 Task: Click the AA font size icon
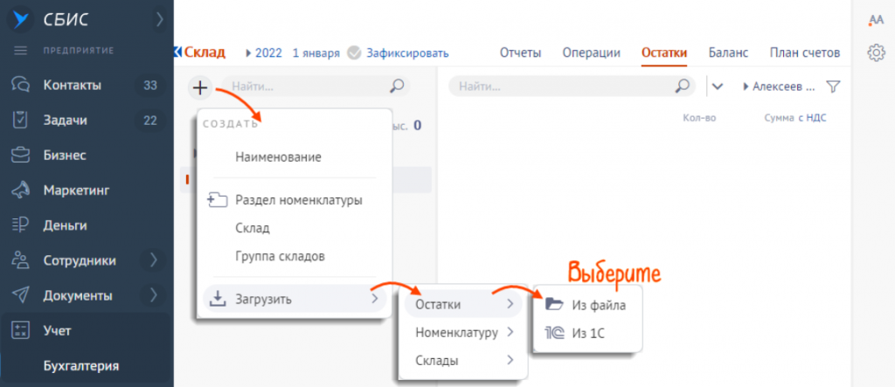876,19
